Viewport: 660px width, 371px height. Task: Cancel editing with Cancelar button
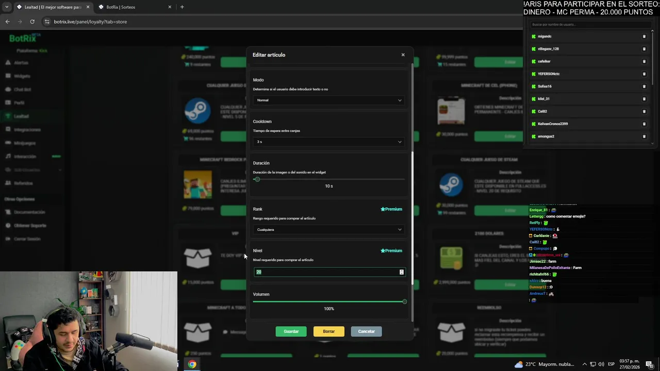tap(366, 331)
